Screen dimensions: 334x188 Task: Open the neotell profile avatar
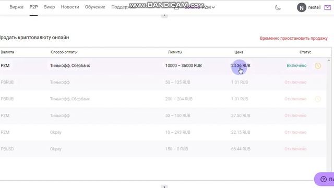pyautogui.click(x=302, y=8)
